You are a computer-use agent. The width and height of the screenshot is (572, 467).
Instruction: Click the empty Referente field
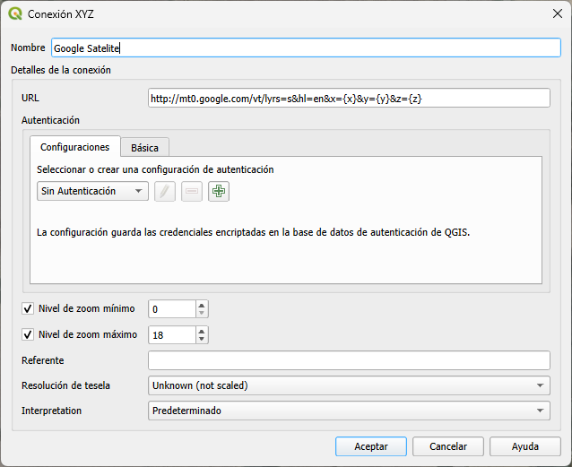click(x=348, y=360)
